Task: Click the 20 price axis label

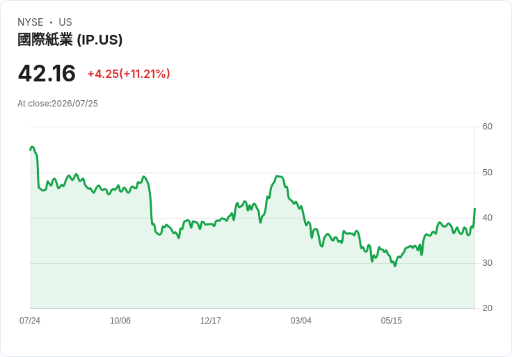Action: [487, 308]
